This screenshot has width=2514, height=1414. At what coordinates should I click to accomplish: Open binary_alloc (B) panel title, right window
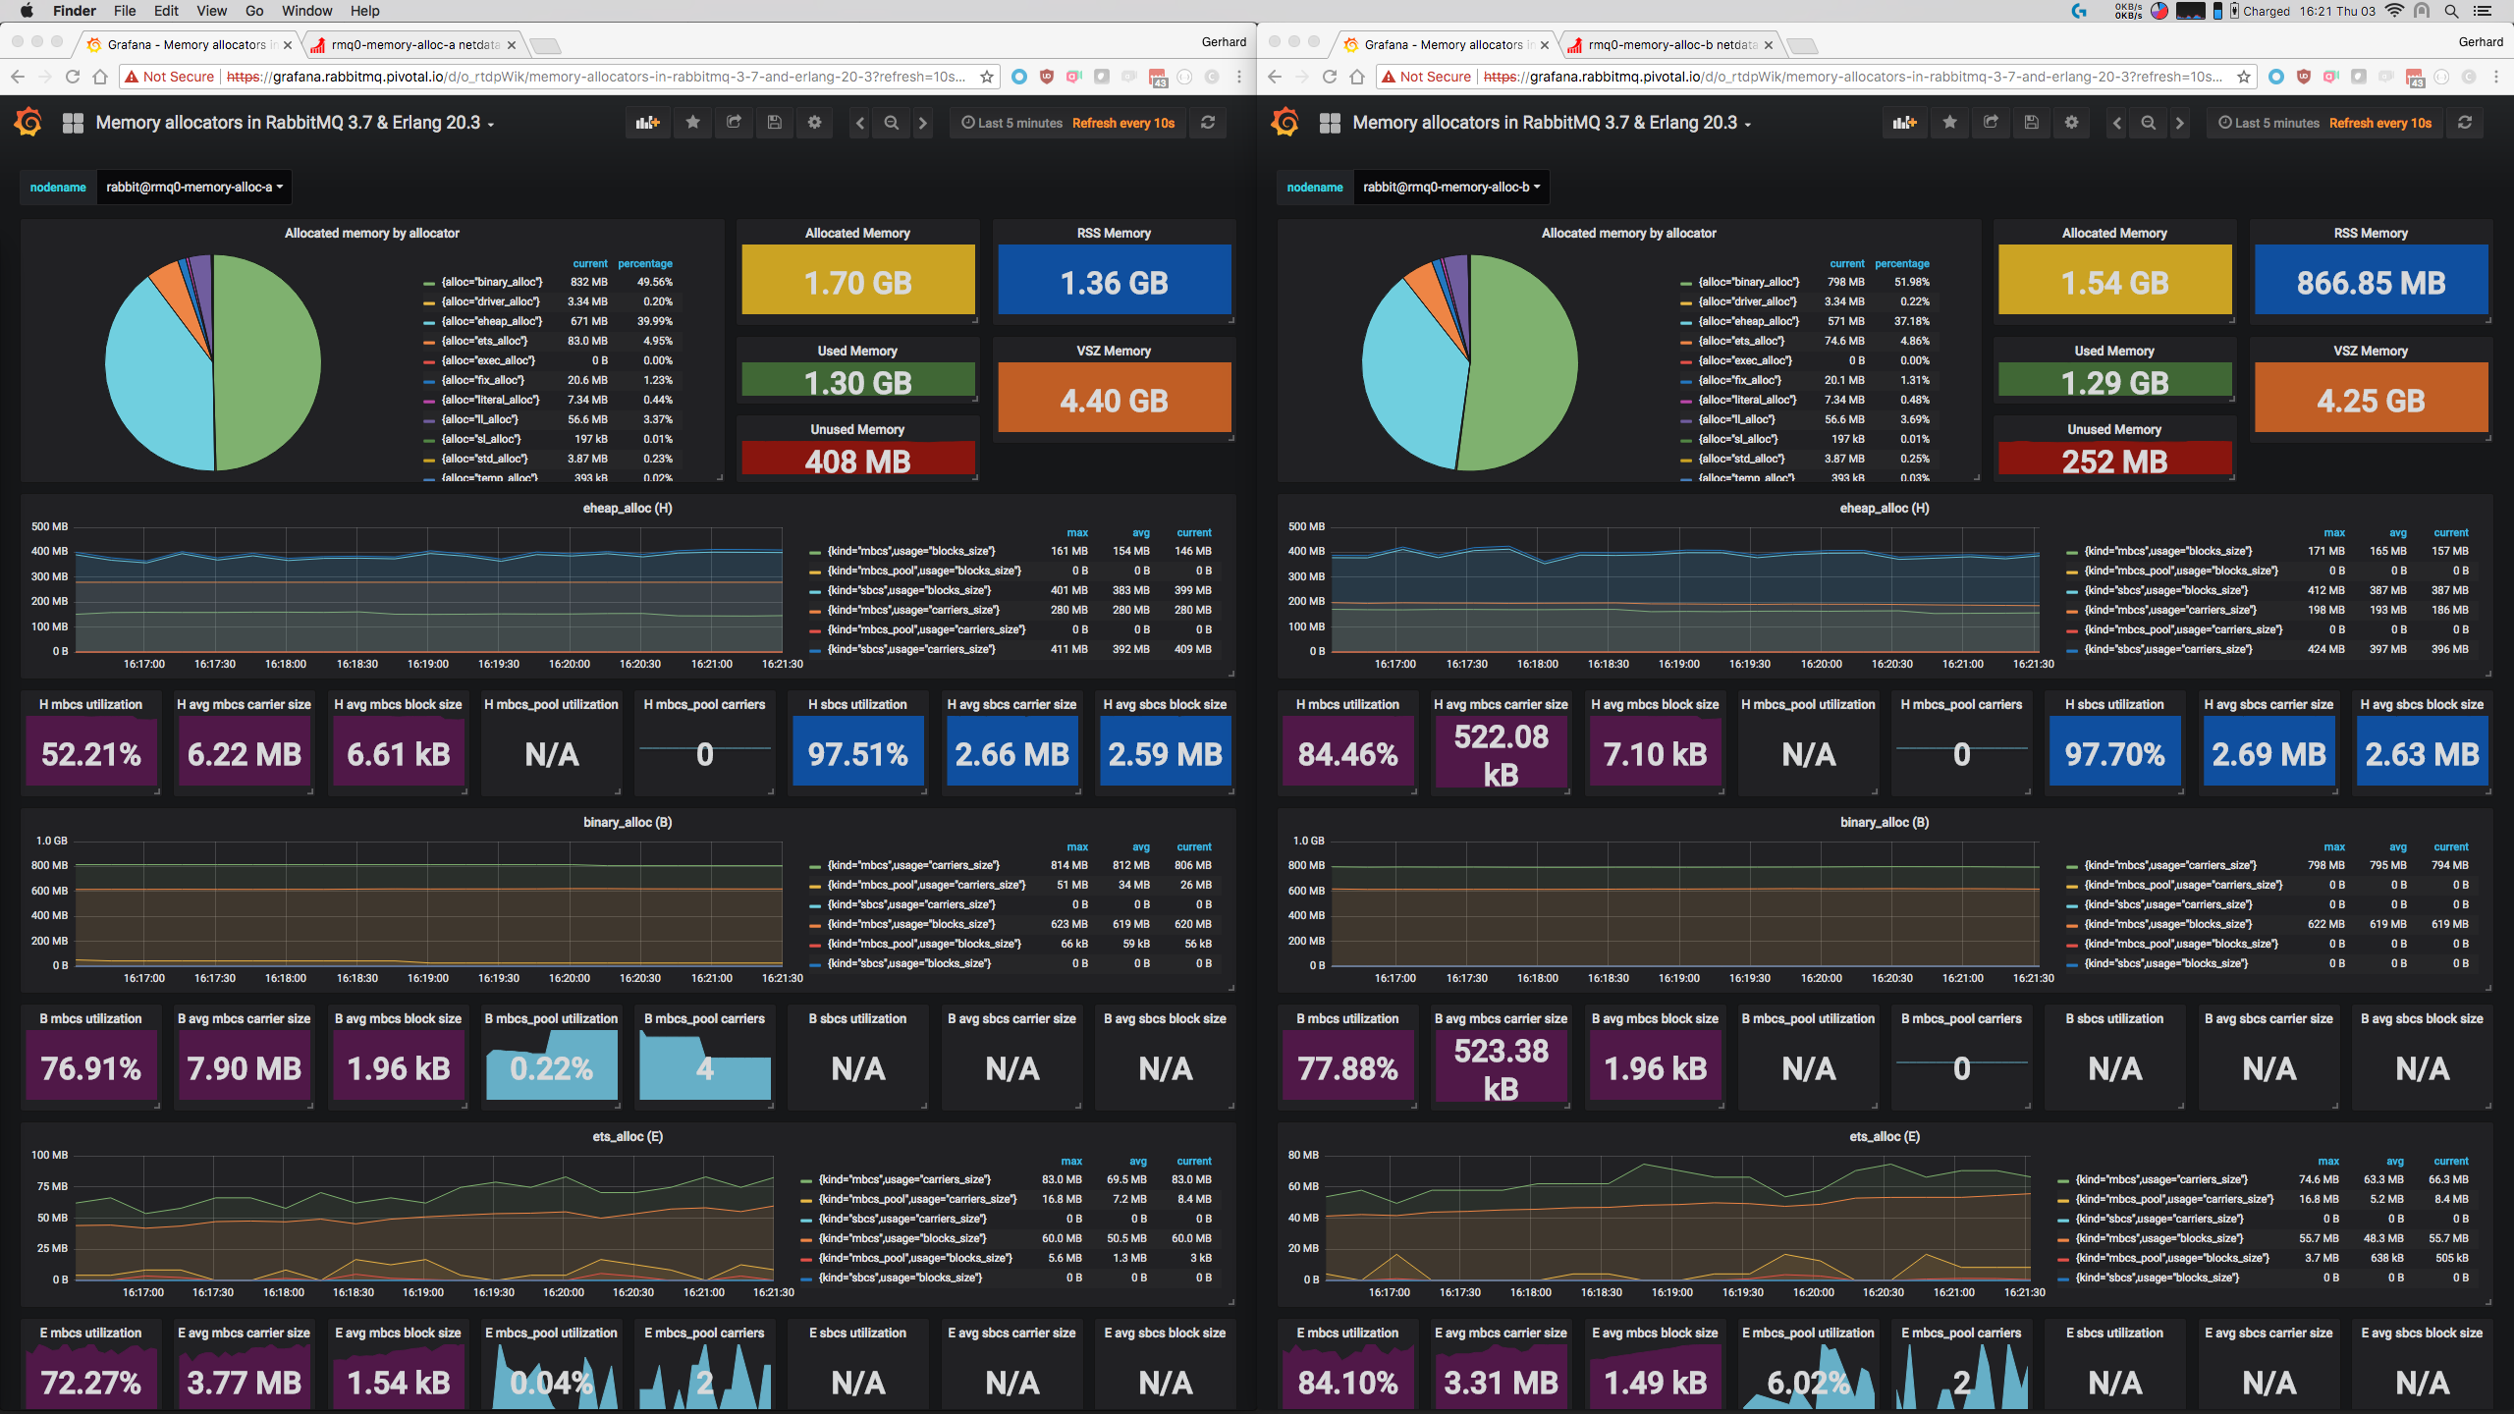[1885, 822]
